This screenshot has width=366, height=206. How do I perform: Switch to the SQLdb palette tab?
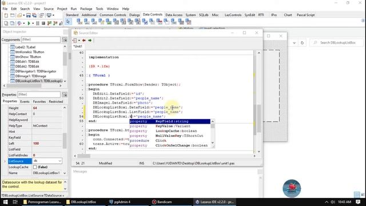tap(204, 15)
